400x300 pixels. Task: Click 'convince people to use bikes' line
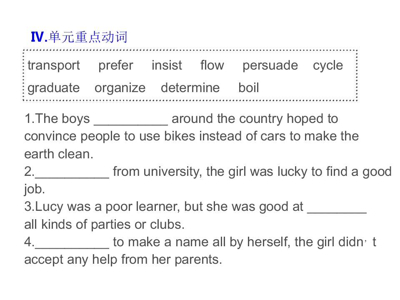192,137
